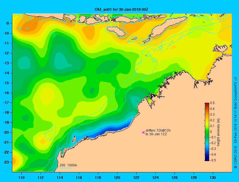Viewport: 239px width, 182px height.
Task: Click the 'height anomaly (m)' axis label
Action: click(218, 132)
